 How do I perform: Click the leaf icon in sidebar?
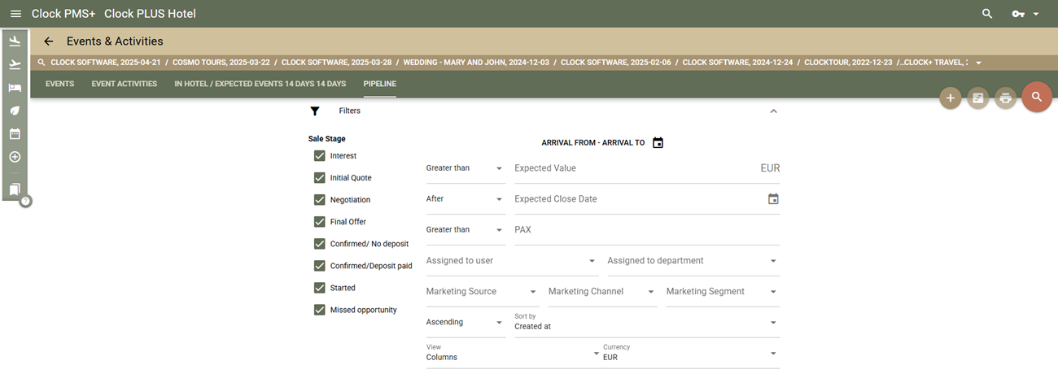click(x=15, y=111)
